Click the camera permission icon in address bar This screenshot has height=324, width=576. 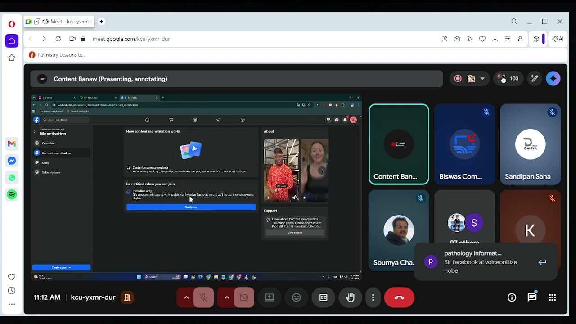(x=72, y=39)
